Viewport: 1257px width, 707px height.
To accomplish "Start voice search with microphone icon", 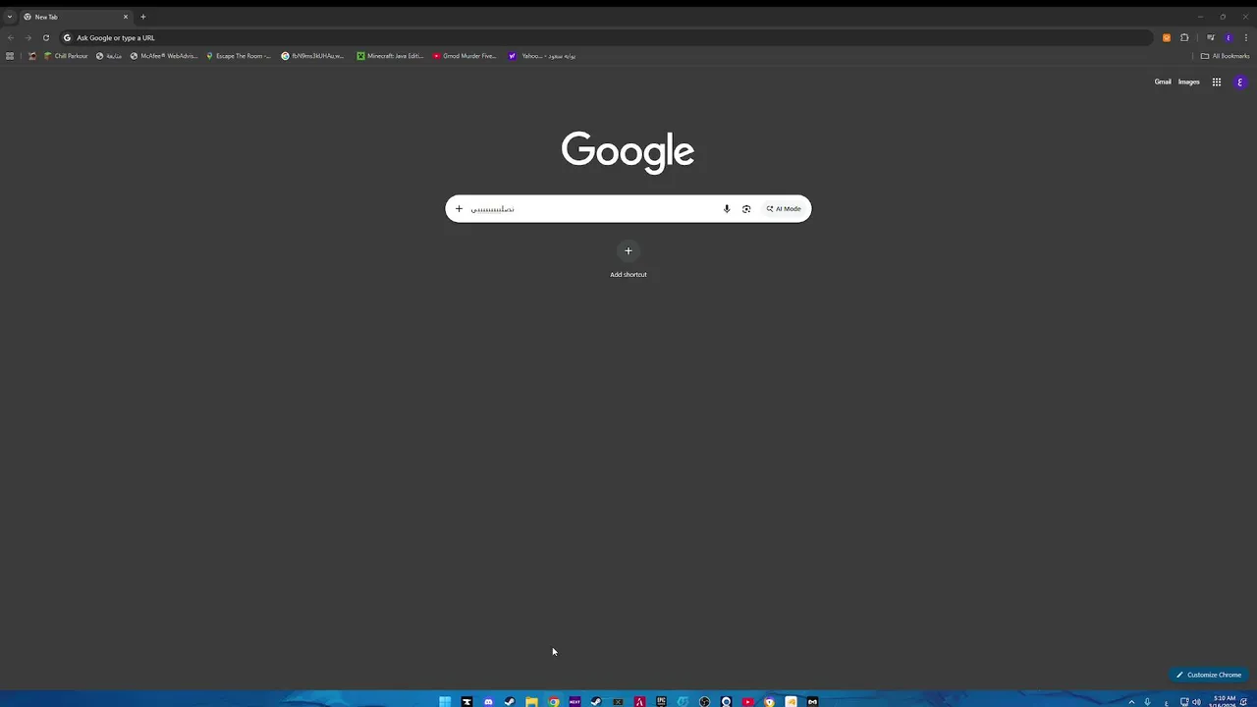I will [x=727, y=208].
